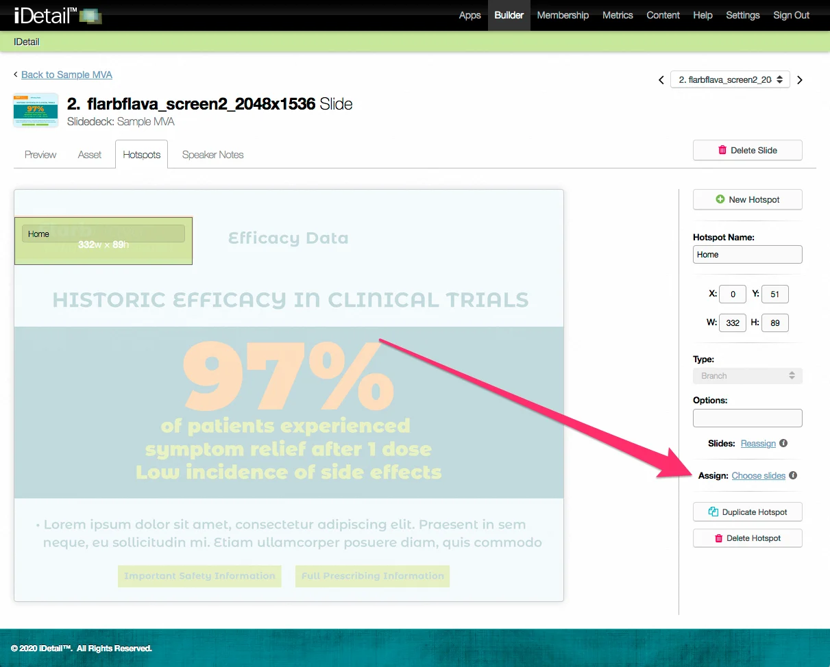Click the trash icon on Delete Hotspot
Viewport: 830px width, 667px height.
[718, 538]
